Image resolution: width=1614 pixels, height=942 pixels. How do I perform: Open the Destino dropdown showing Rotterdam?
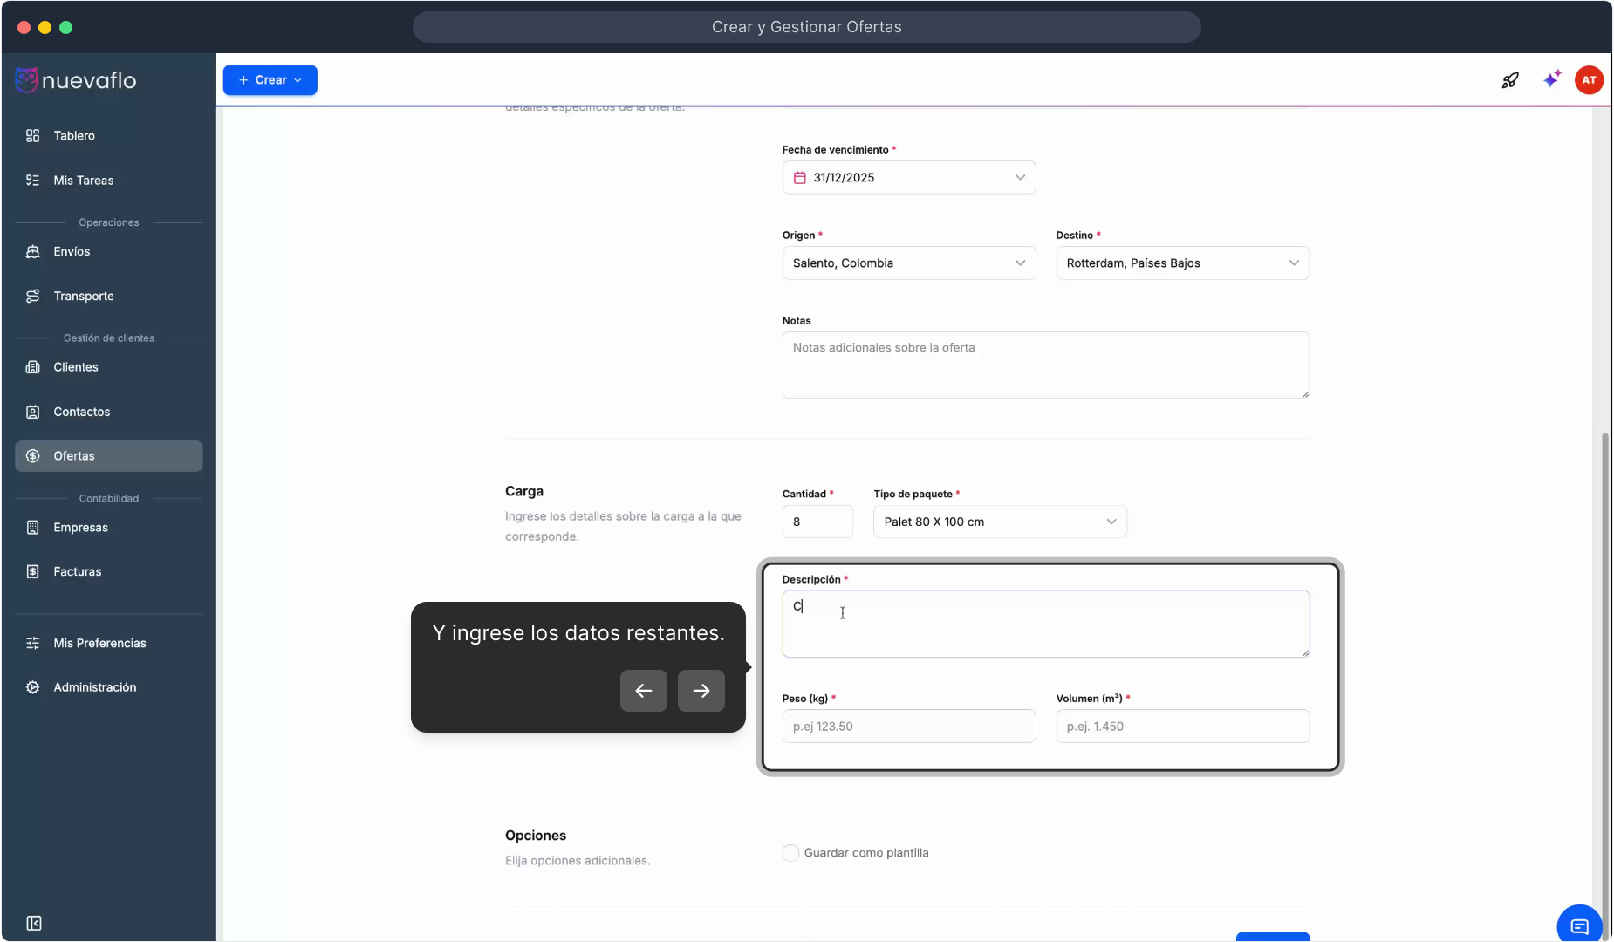tap(1181, 263)
